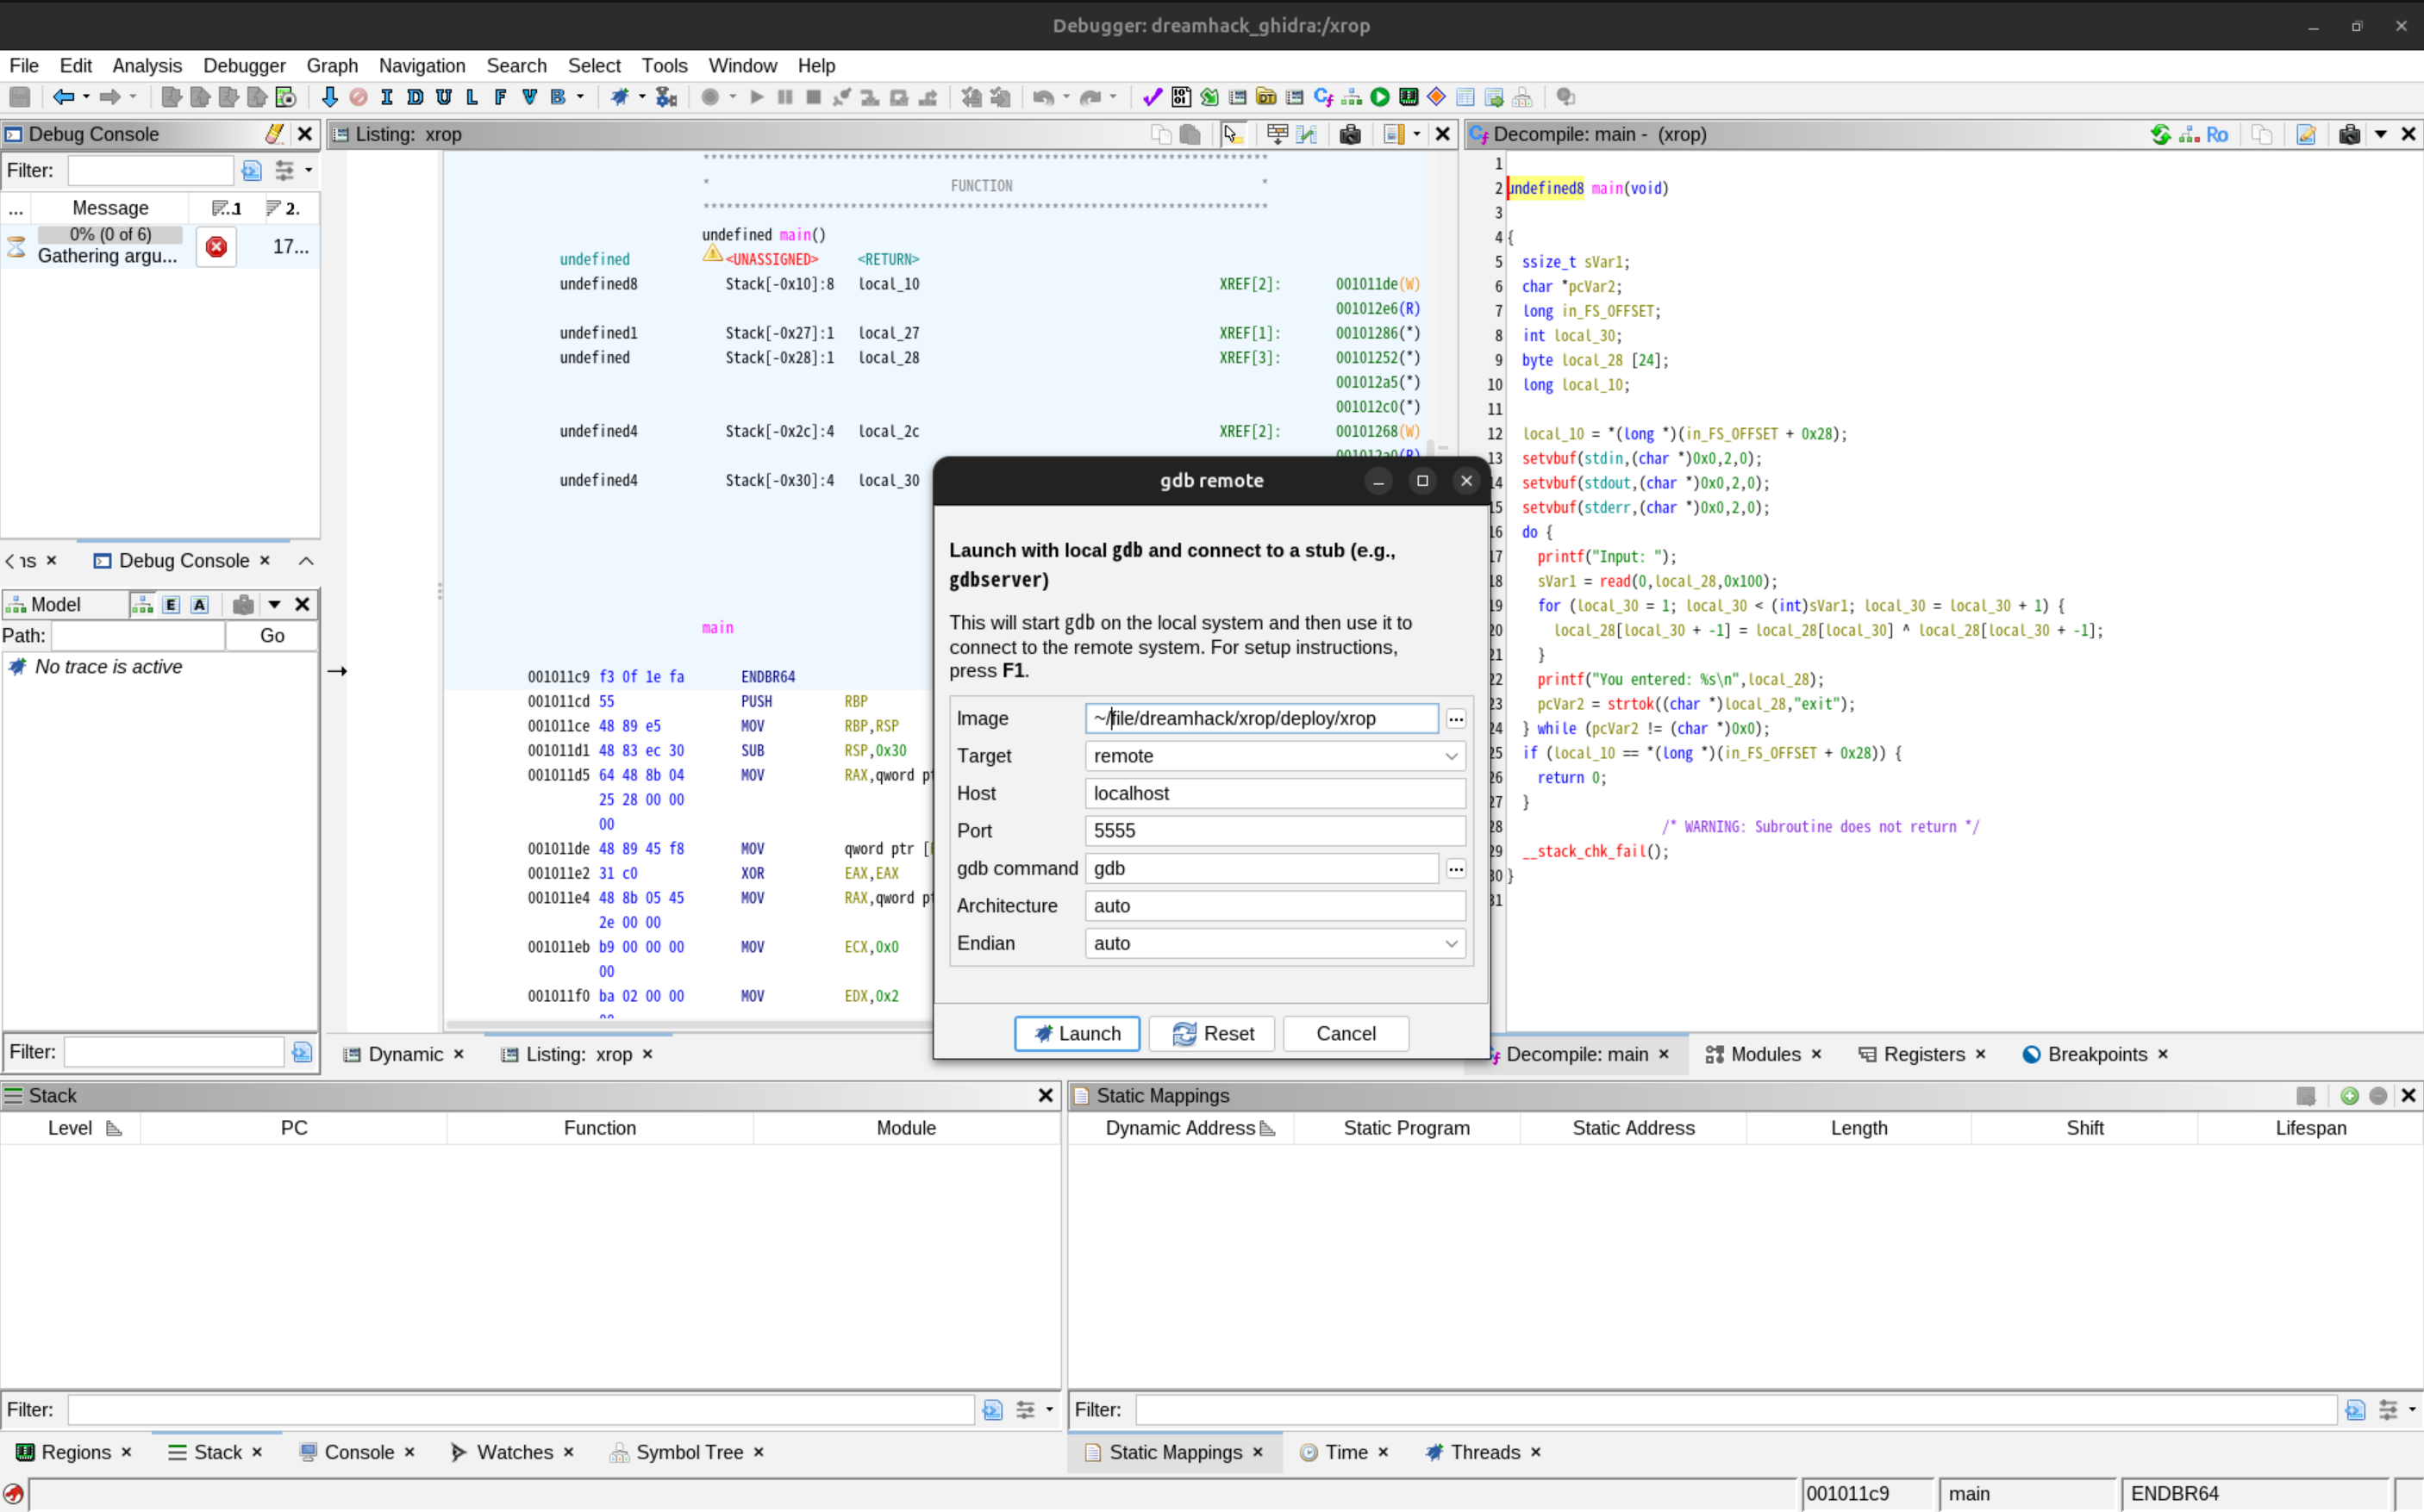Open the Endian 'auto' combo box
This screenshot has height=1512, width=2424.
(x=1275, y=943)
